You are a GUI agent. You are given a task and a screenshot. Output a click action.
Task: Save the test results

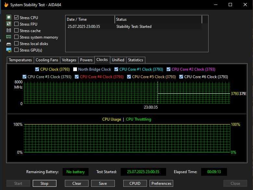[103, 184]
